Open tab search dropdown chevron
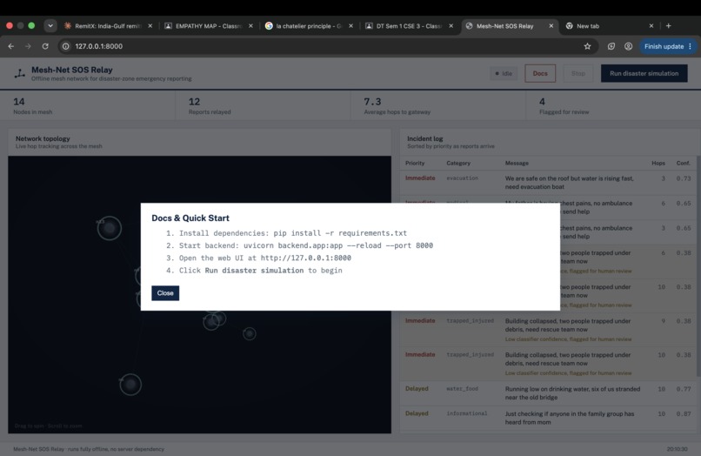701x456 pixels. coord(50,26)
